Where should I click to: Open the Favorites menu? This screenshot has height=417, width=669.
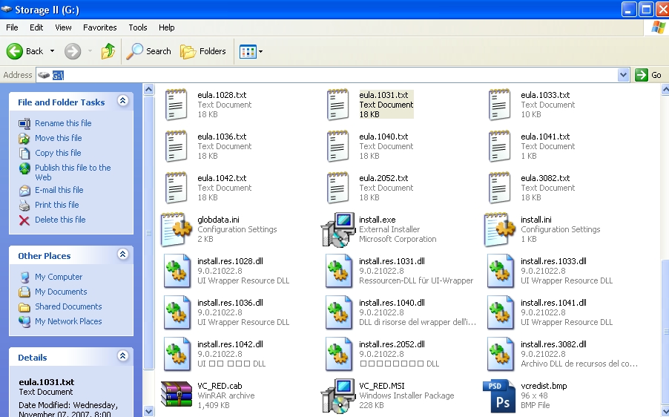point(99,27)
